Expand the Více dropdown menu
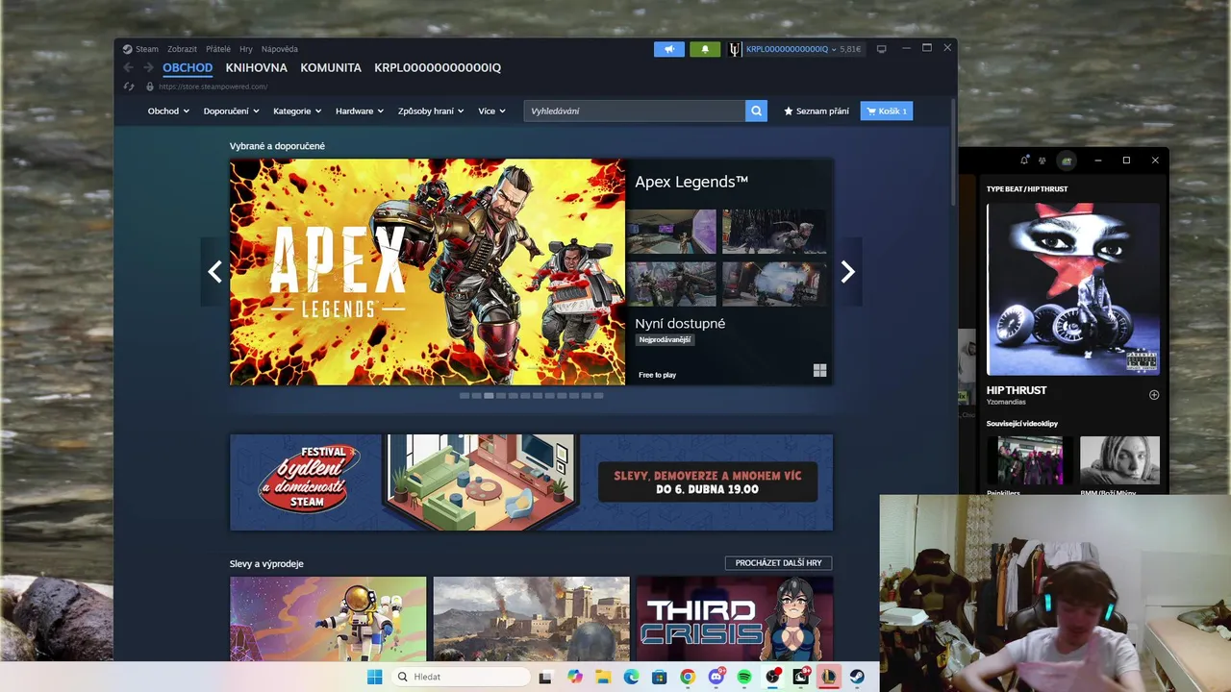 pyautogui.click(x=491, y=111)
